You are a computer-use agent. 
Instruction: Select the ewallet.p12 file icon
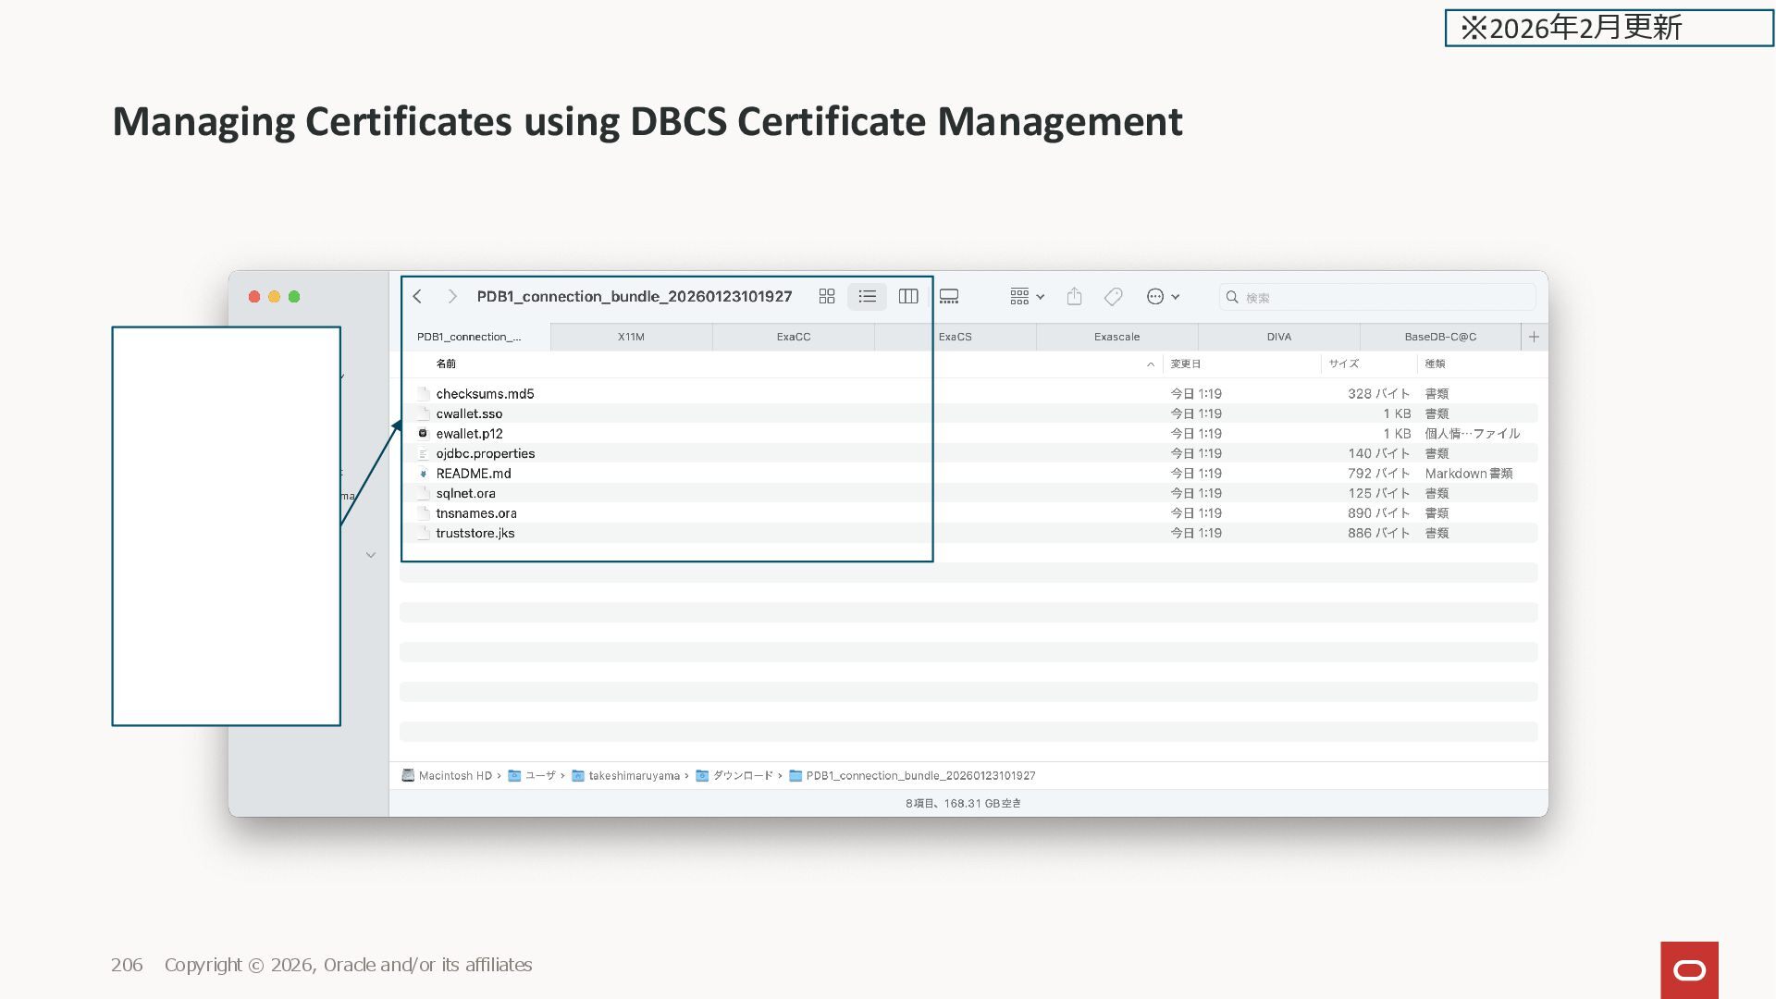point(423,433)
